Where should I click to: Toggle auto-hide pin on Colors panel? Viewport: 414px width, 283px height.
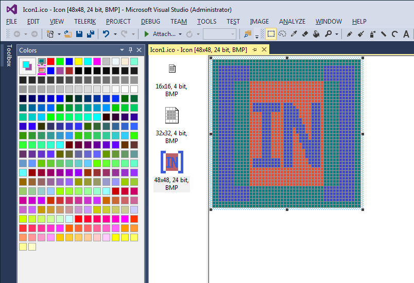[130, 50]
